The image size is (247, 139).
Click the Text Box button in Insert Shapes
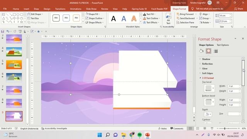(33, 18)
